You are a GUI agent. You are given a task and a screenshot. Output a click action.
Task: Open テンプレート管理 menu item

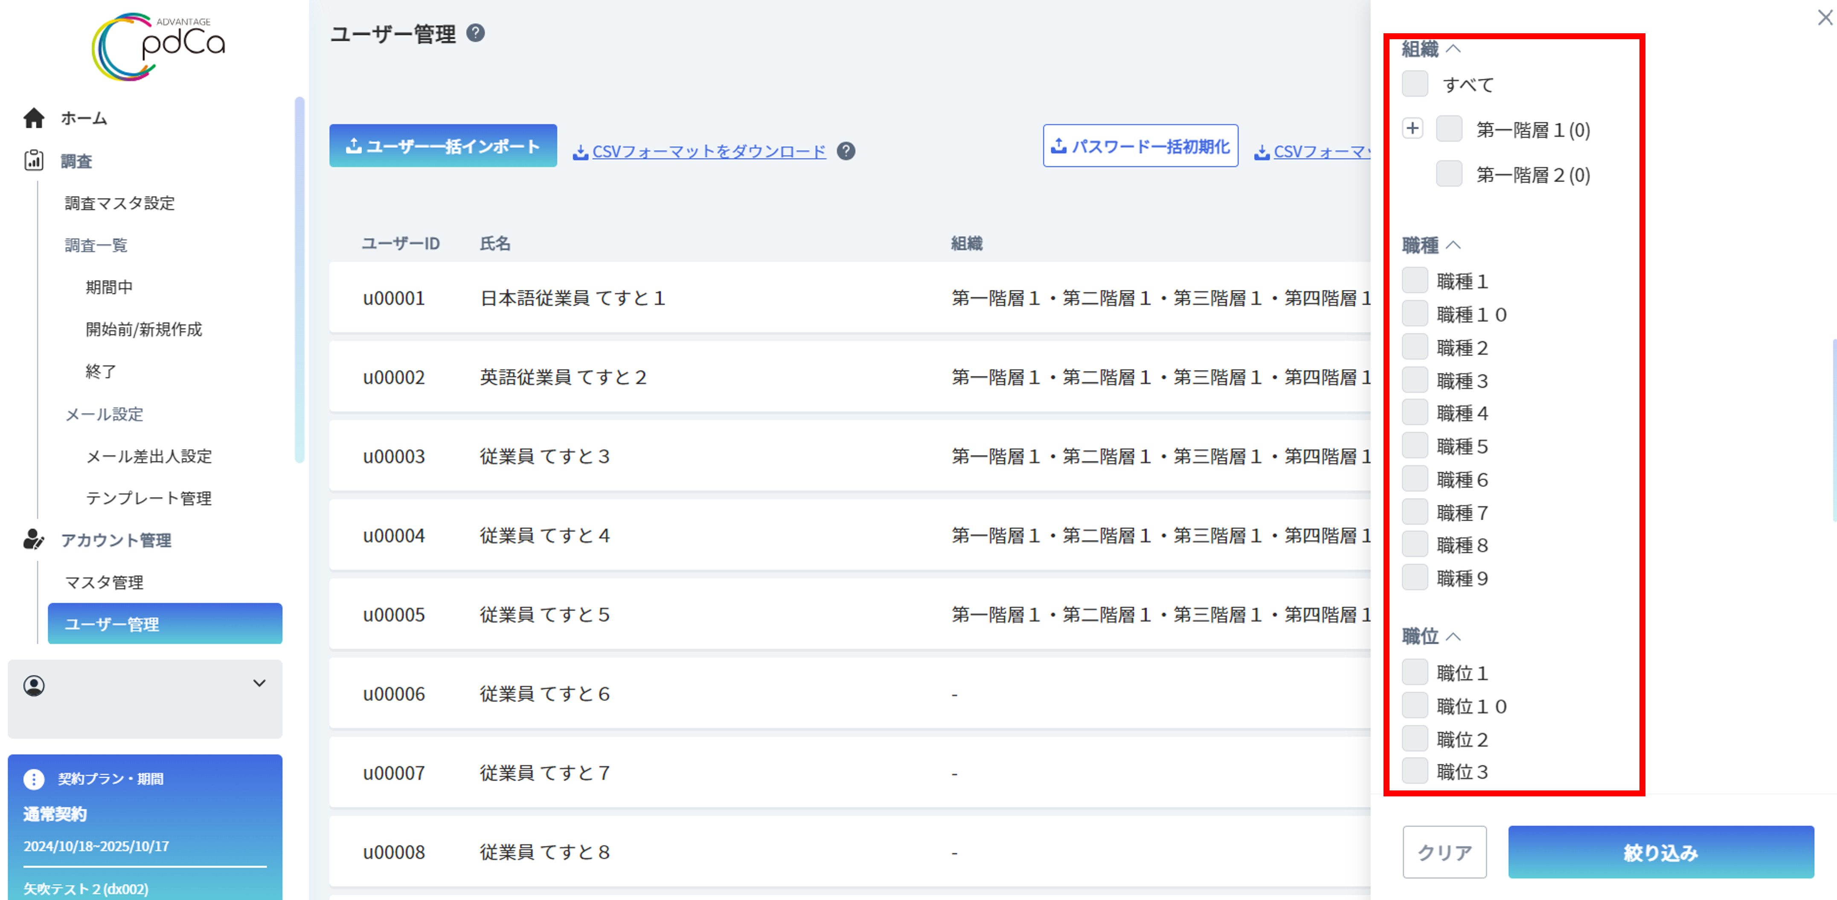click(x=148, y=498)
